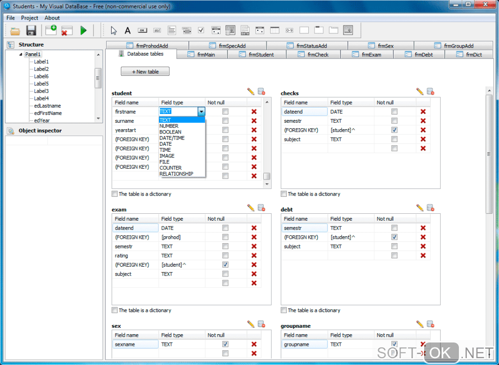Click the main vertical scrollbar thumb

pos(489,154)
